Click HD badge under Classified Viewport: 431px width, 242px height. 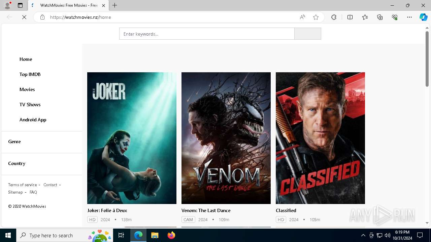(x=281, y=219)
